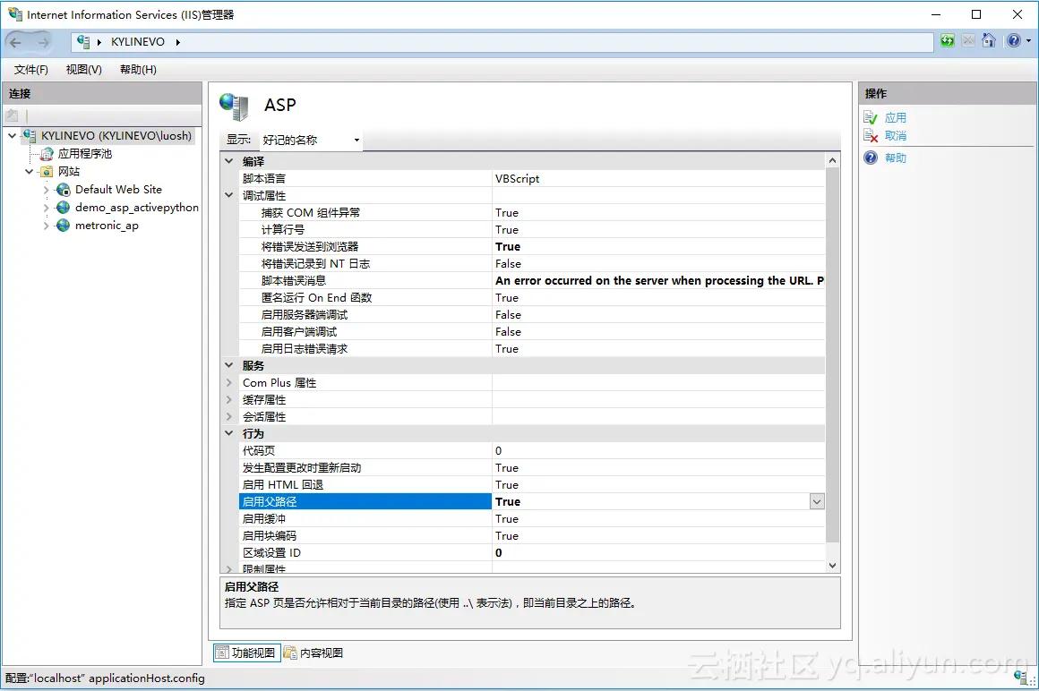Select the 启用 HTML 回退 row
The width and height of the screenshot is (1039, 691).
(532, 484)
